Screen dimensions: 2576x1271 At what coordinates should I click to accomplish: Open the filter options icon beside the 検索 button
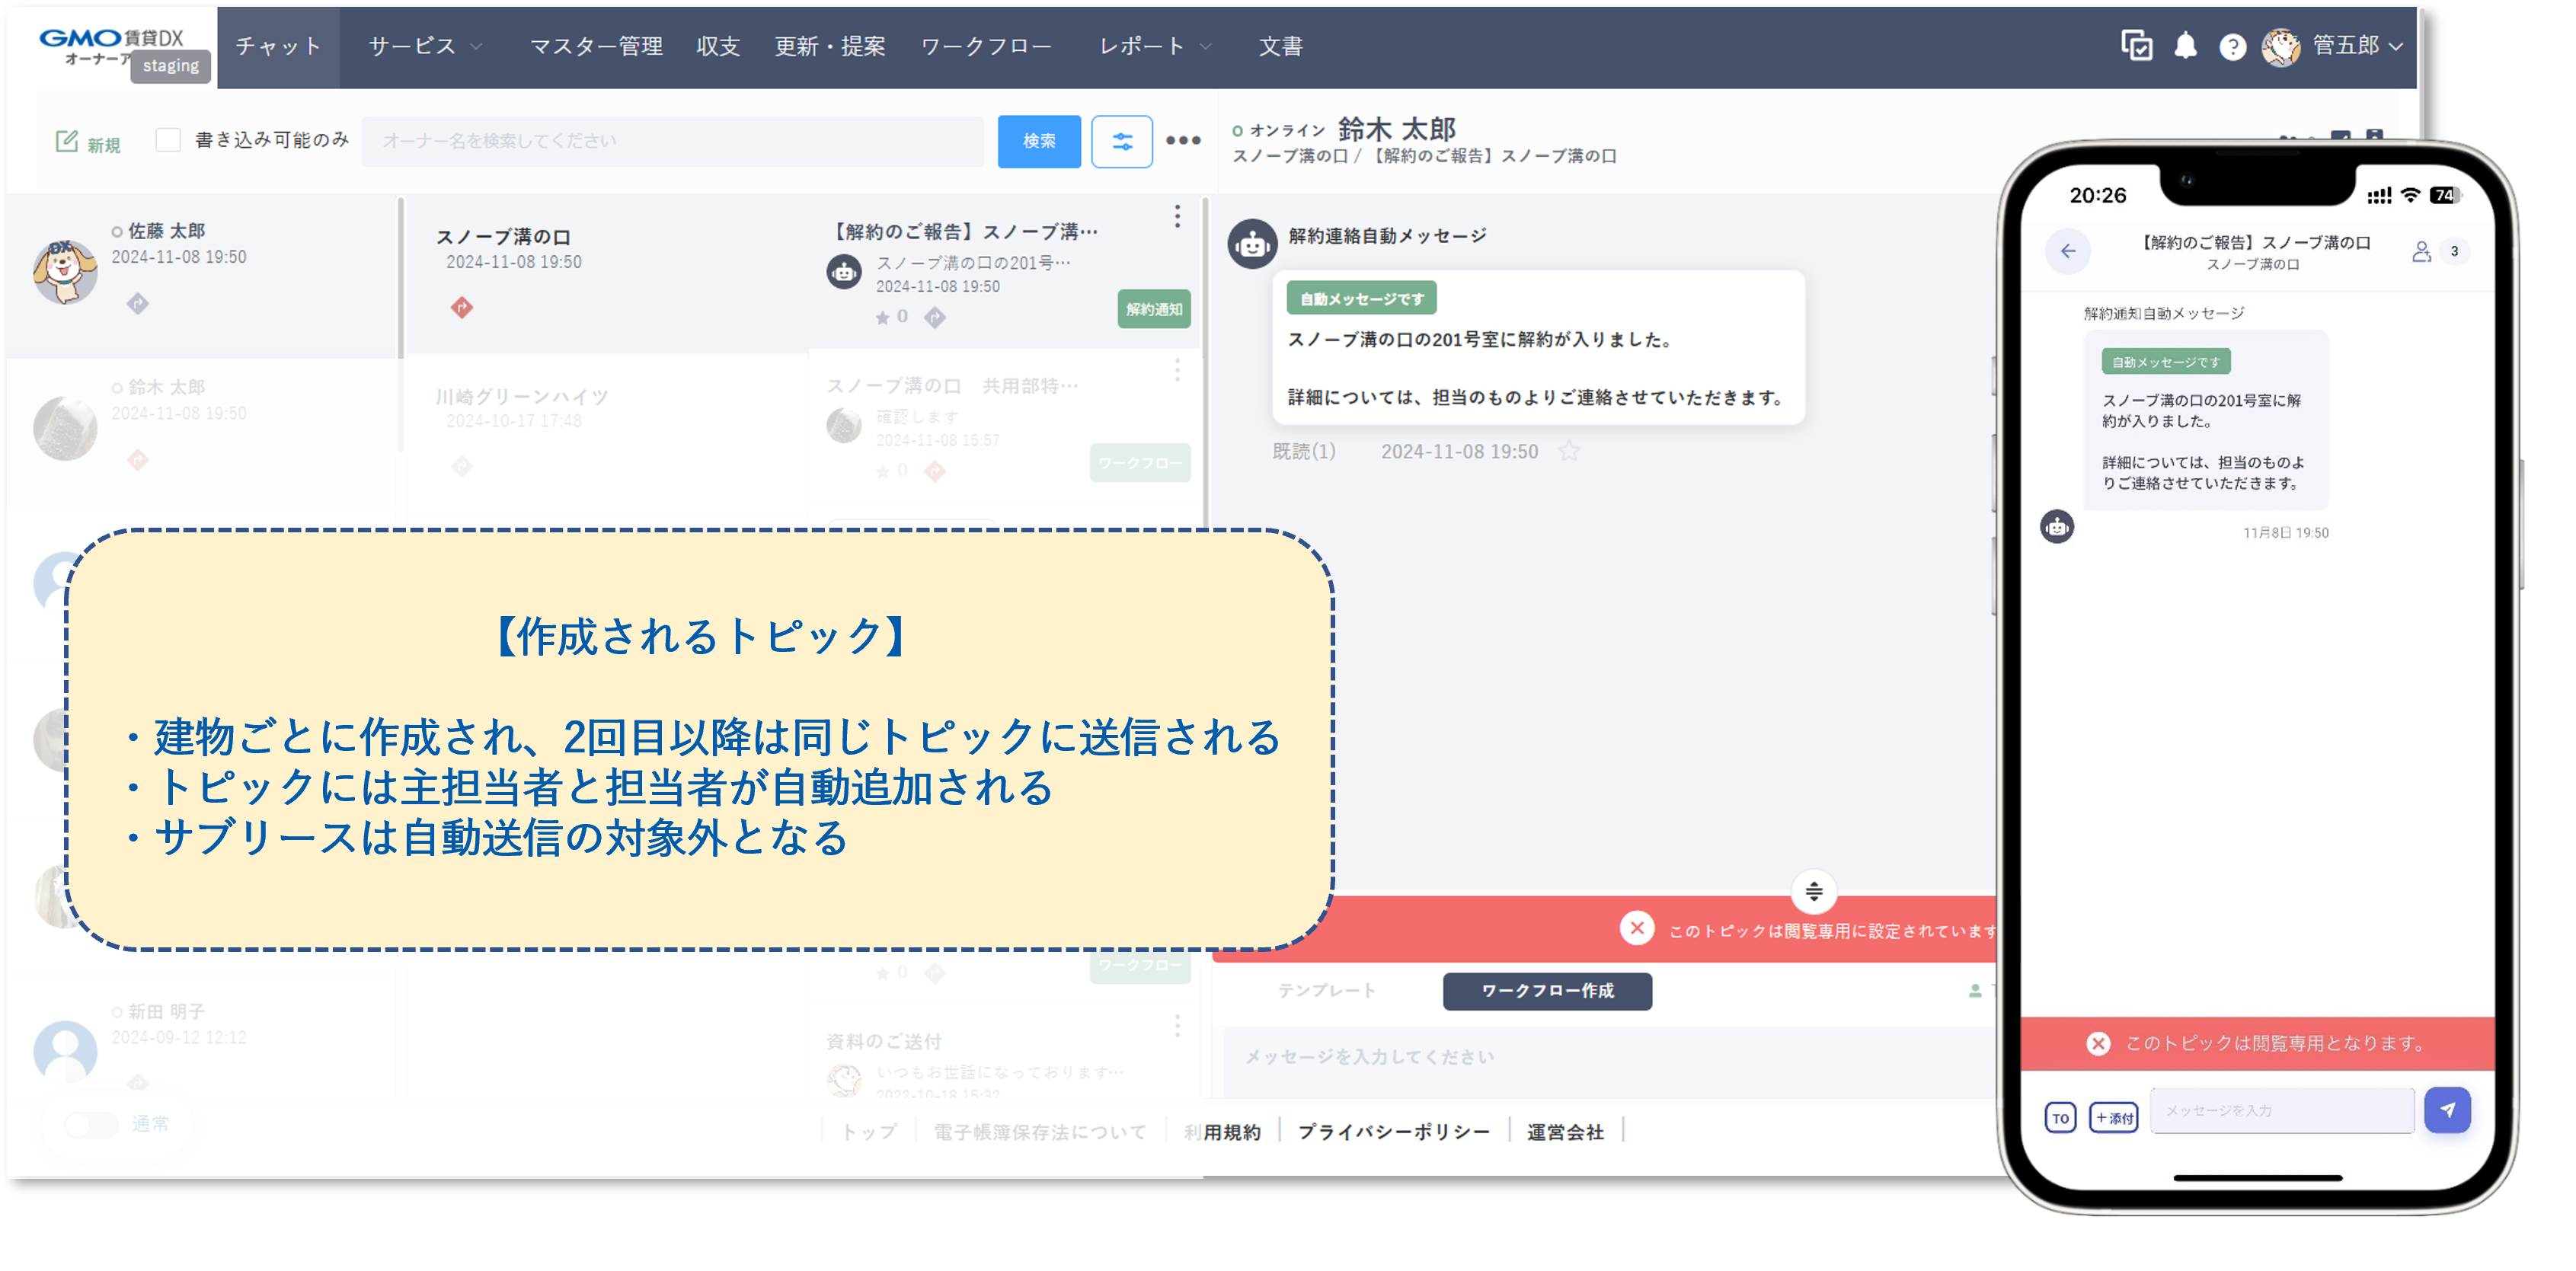point(1122,141)
